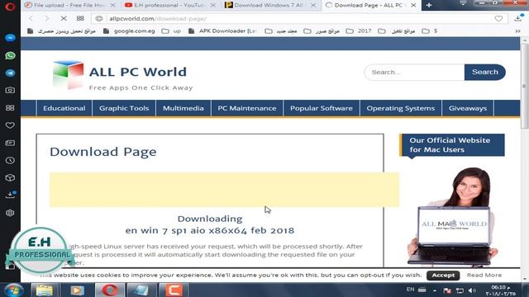This screenshot has height=297, width=529.
Task: Click the EN language indicator in tray
Action: [x=410, y=290]
